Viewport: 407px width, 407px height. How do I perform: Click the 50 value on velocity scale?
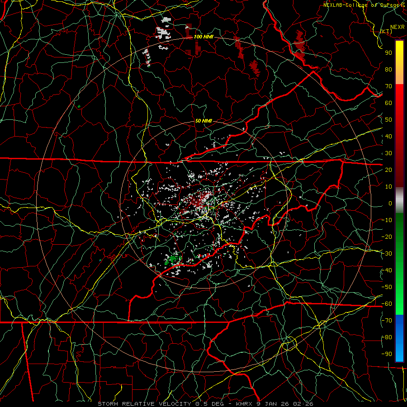point(388,120)
